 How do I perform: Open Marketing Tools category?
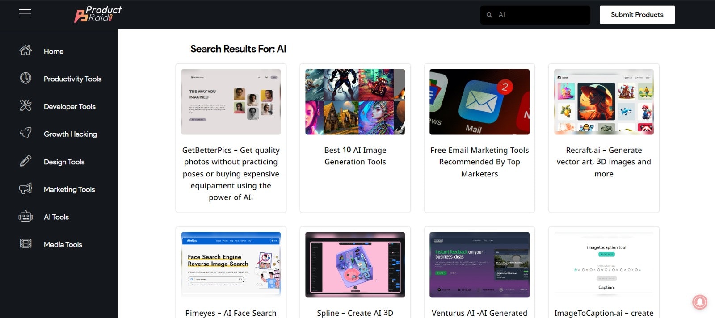tap(69, 189)
